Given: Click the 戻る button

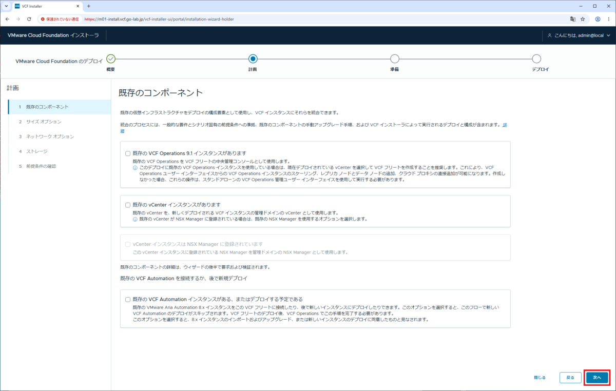Looking at the screenshot, I should pos(570,377).
